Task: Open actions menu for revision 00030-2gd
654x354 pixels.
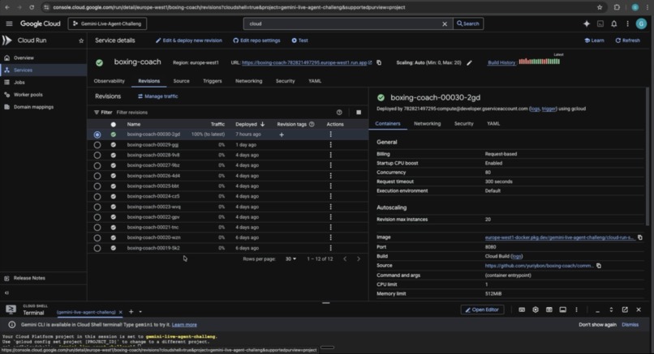Action: pos(331,134)
